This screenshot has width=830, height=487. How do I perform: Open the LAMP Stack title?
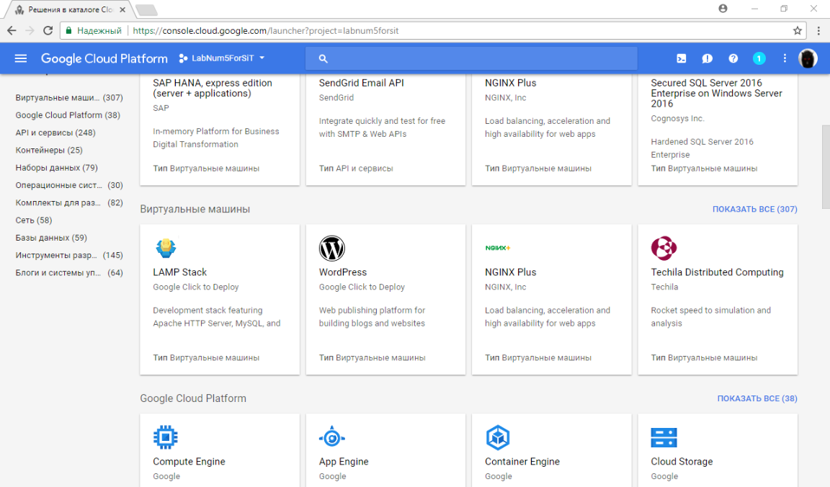(179, 272)
